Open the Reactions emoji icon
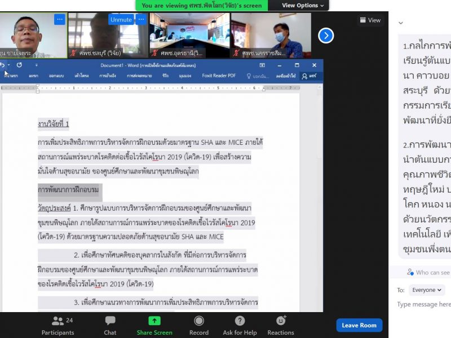The height and width of the screenshot is (338, 451). tap(281, 320)
